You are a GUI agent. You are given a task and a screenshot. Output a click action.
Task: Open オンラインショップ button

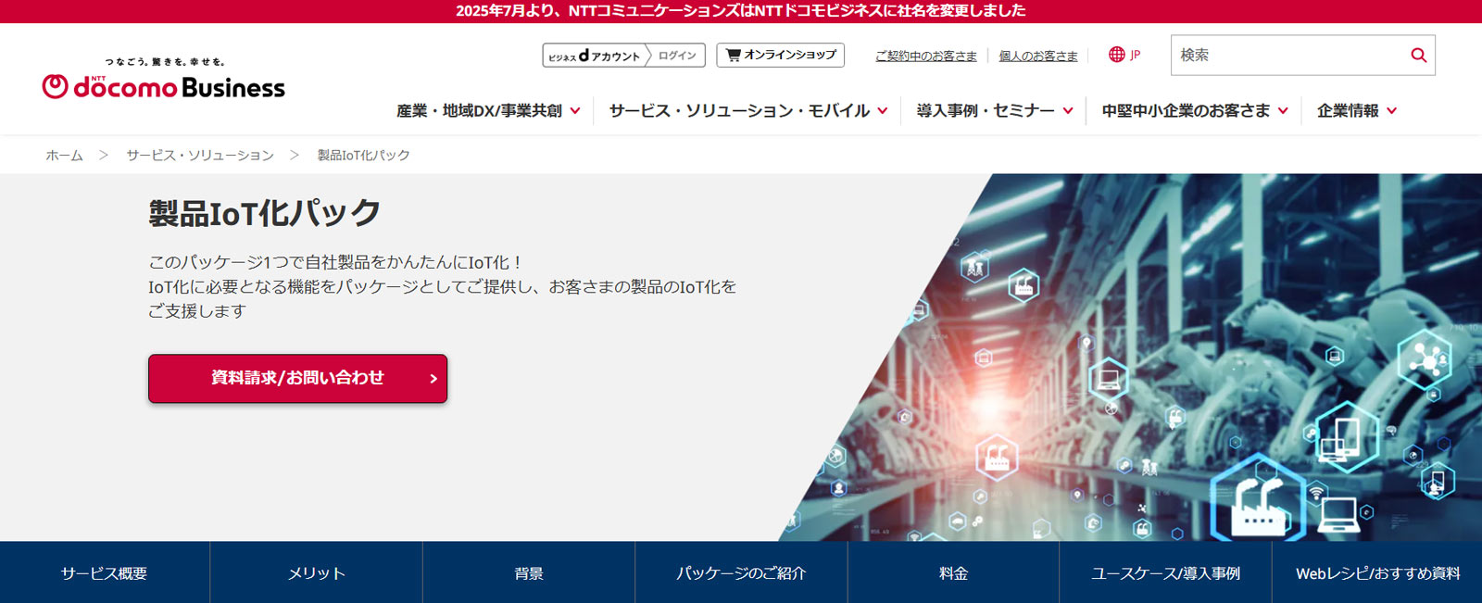(780, 55)
